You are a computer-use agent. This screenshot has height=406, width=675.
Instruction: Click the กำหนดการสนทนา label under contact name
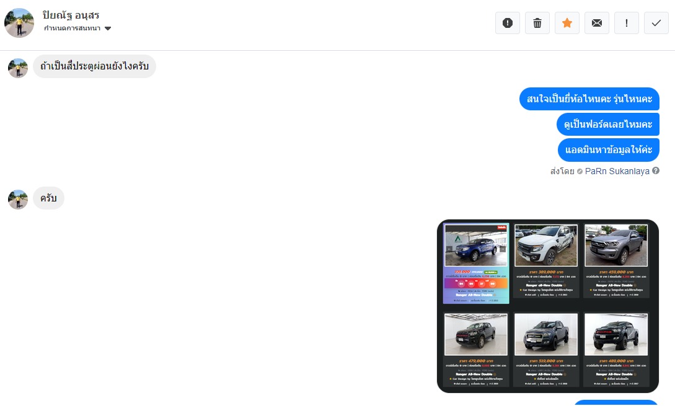(x=72, y=28)
